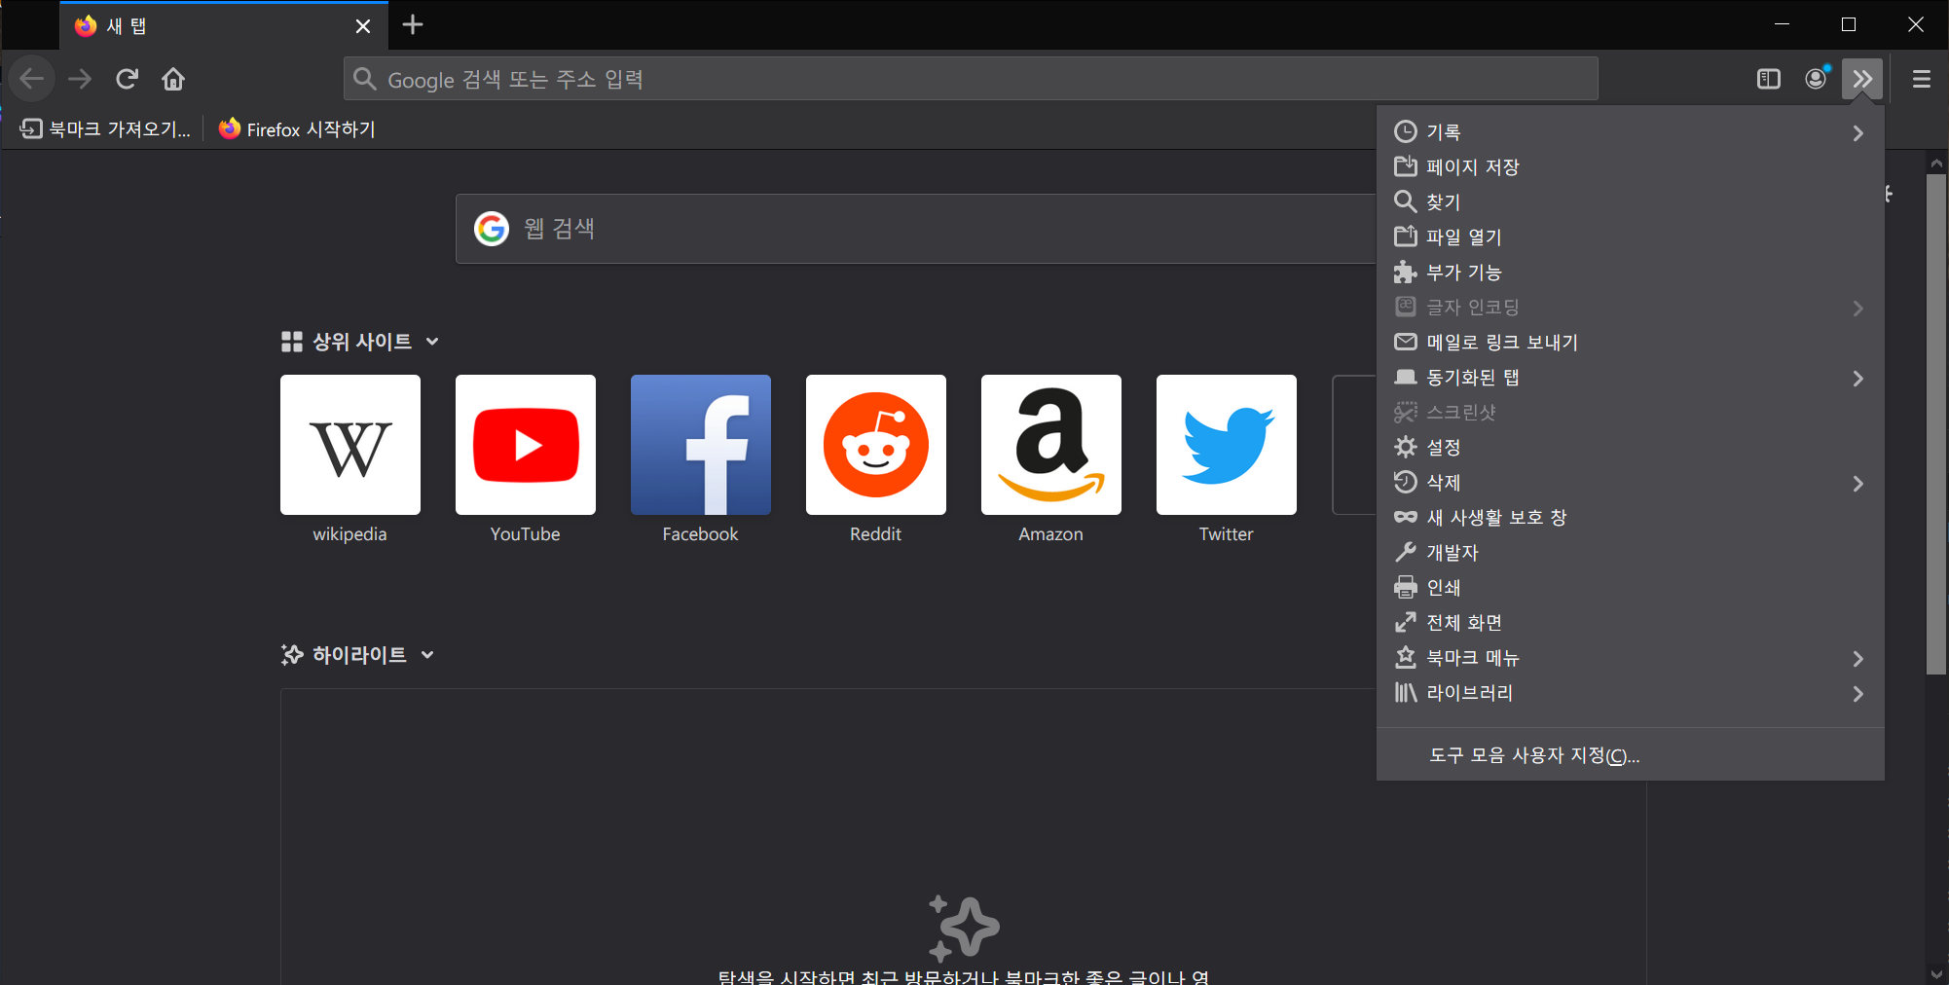This screenshot has height=985, width=1949.
Task: Click the page vertical scrollbar thumb
Action: tap(1936, 423)
